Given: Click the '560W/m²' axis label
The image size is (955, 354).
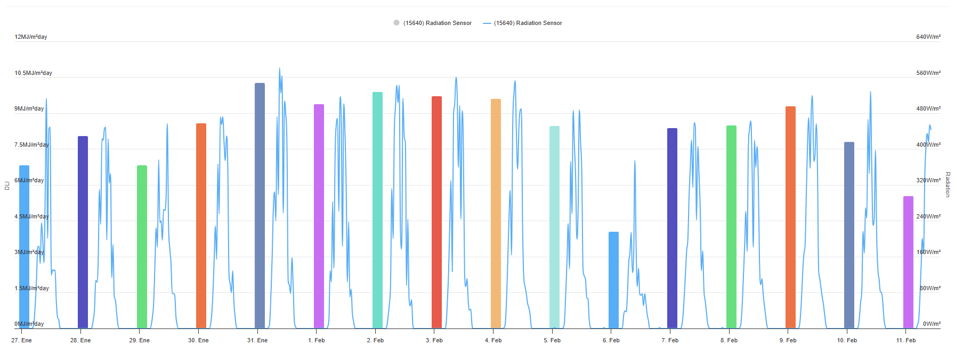Looking at the screenshot, I should pyautogui.click(x=928, y=73).
